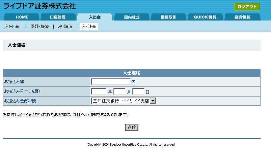Open the 信用取引 tab
The width and height of the screenshot is (271, 149).
pos(168,17)
